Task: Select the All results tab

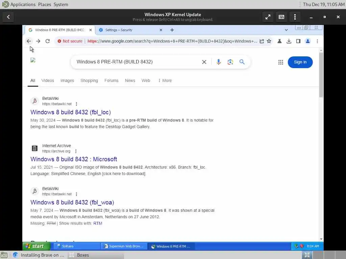Action: click(x=33, y=81)
